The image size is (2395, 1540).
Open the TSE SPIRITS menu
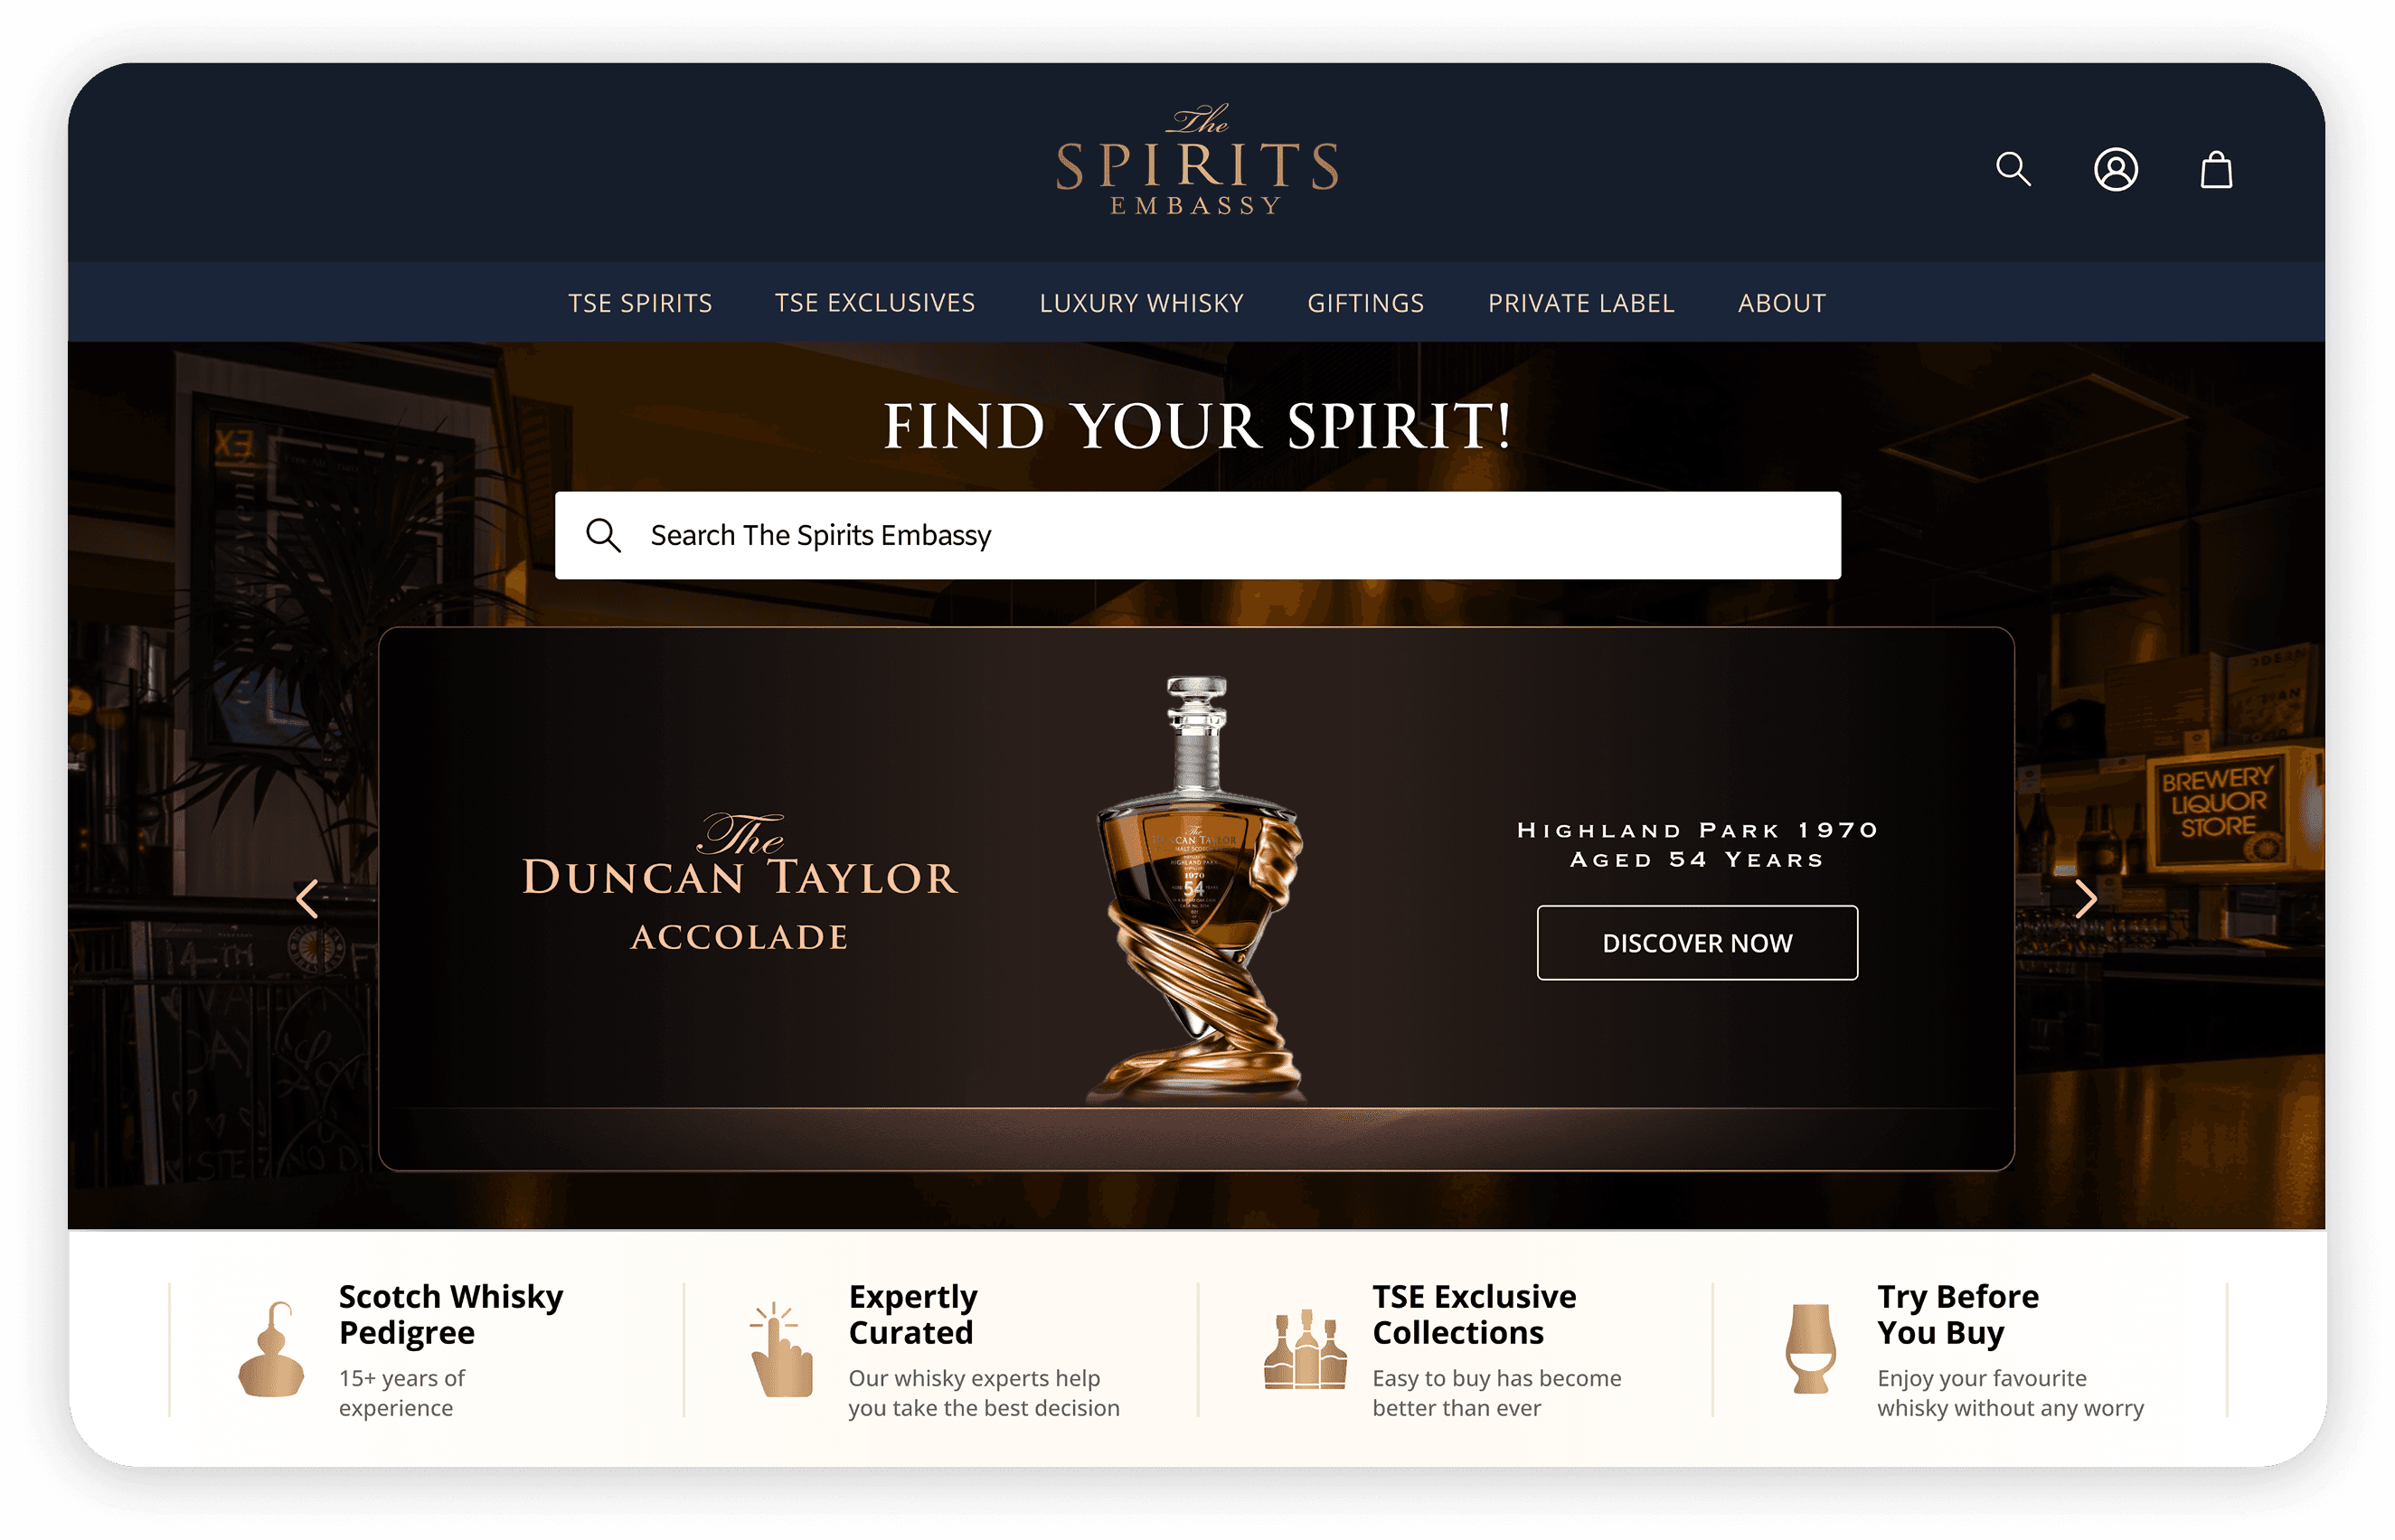pyautogui.click(x=640, y=303)
